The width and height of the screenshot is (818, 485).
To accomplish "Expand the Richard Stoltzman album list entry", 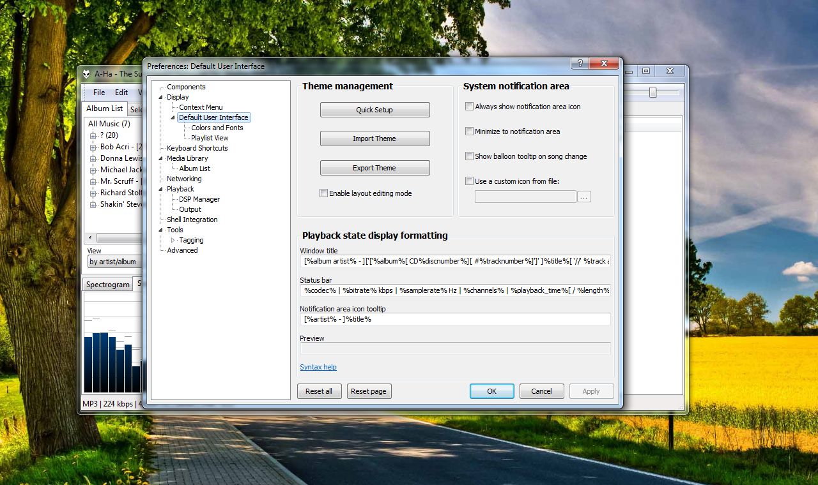I will 93,193.
